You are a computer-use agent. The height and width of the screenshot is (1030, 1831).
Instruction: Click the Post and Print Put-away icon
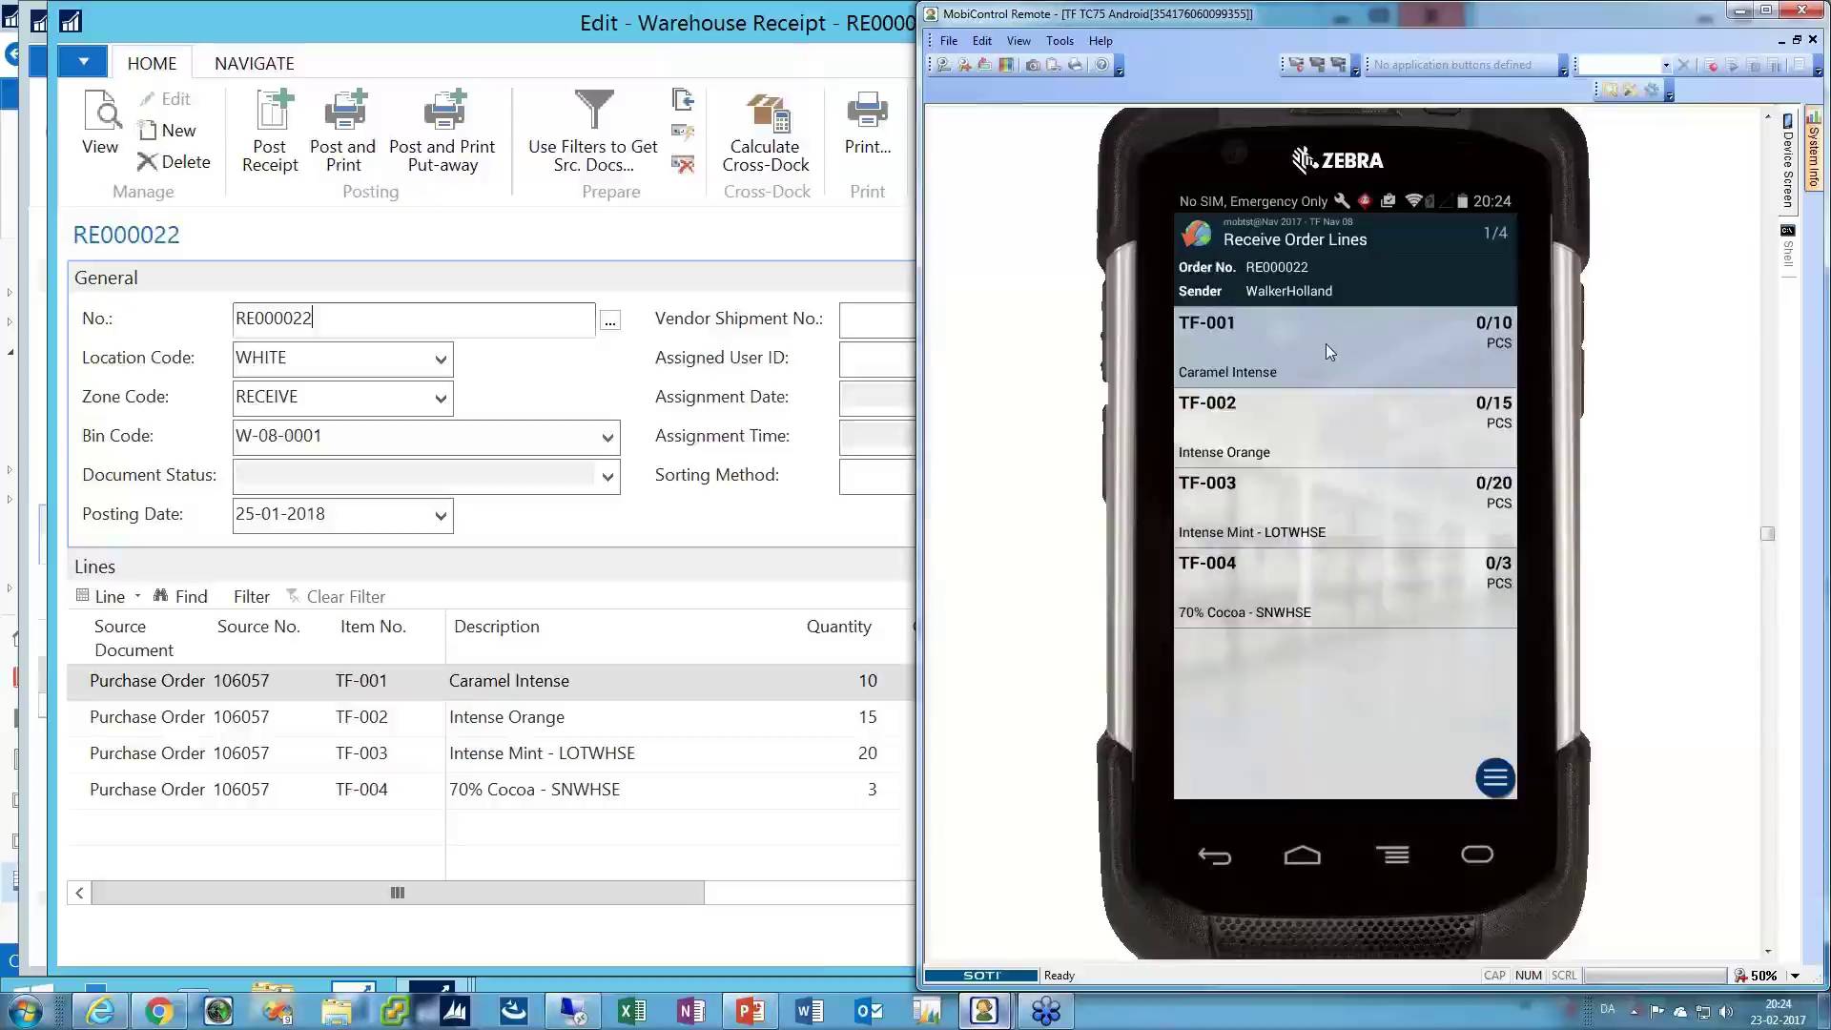[x=442, y=124]
